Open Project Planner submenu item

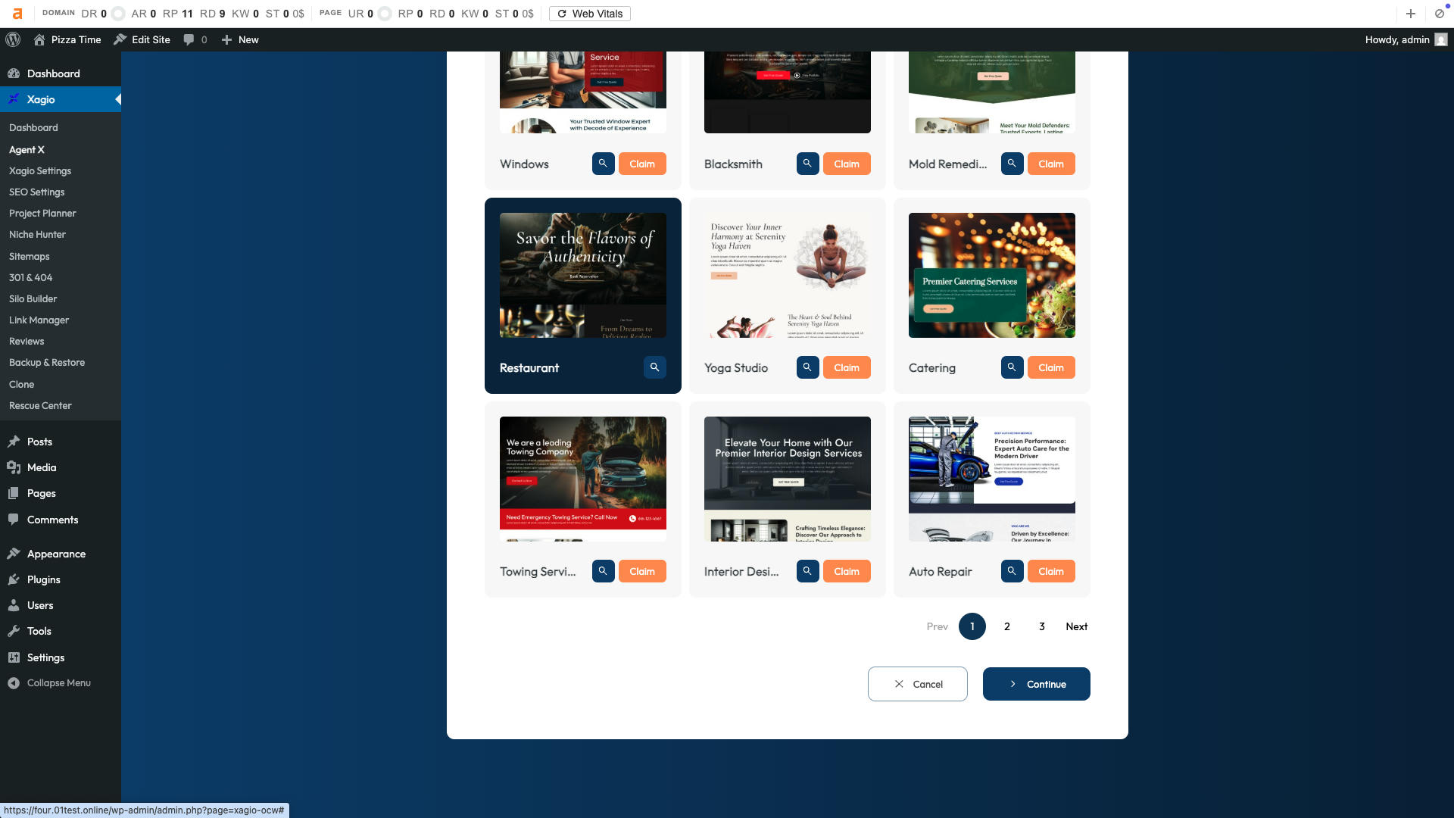click(x=42, y=213)
